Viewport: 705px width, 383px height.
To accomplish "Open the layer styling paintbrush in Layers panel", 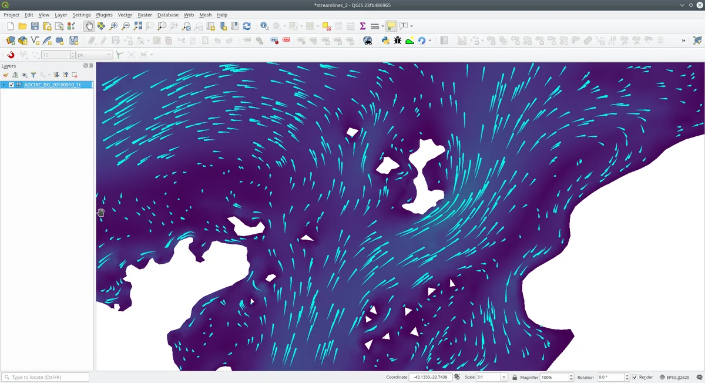I will coord(6,75).
